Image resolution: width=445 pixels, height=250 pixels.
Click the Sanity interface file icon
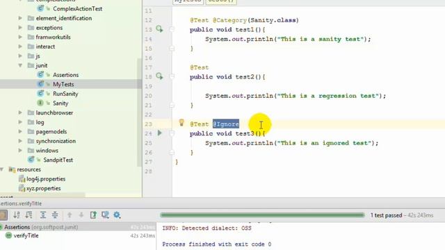(40, 103)
